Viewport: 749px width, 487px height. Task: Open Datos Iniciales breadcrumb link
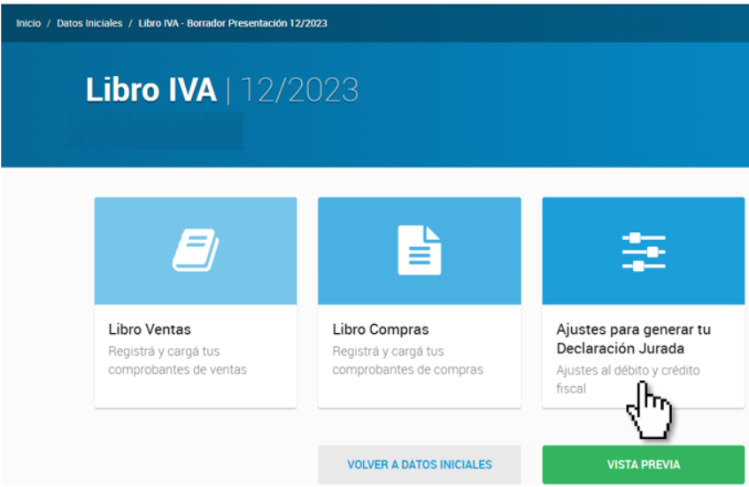coord(89,23)
